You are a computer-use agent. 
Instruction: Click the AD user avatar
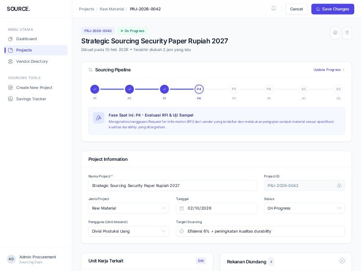point(11,259)
